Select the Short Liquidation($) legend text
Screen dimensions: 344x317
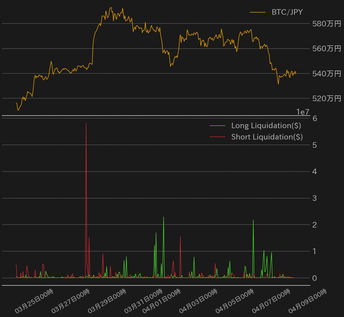[x=267, y=137]
